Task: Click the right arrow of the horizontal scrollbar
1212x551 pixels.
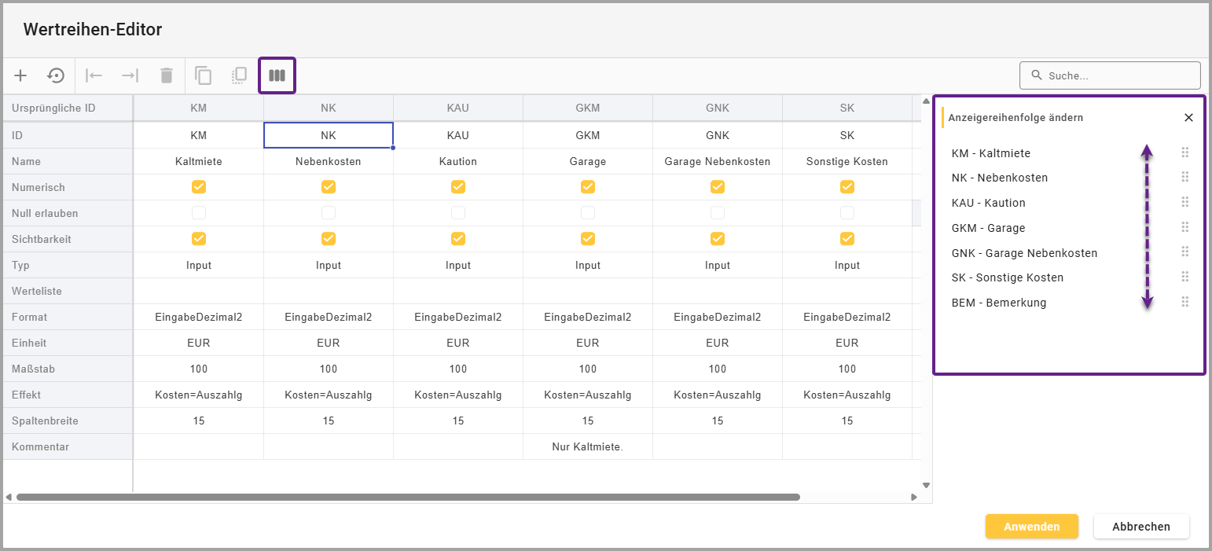Action: (913, 497)
